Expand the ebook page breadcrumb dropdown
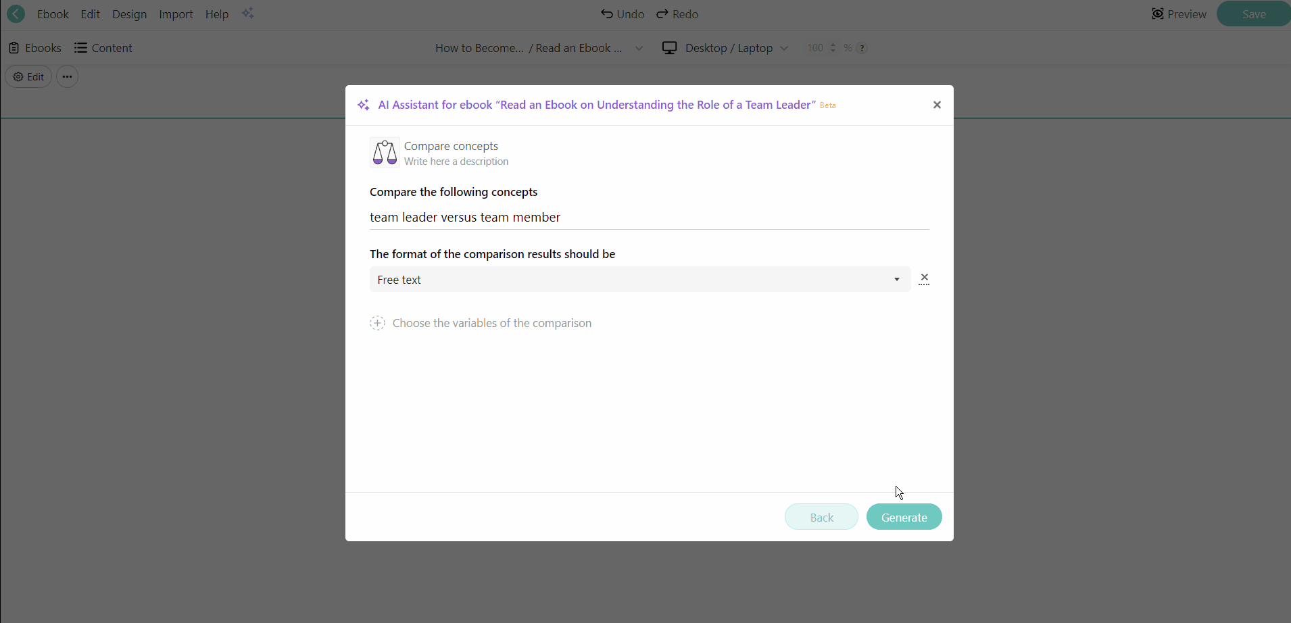 tap(639, 48)
